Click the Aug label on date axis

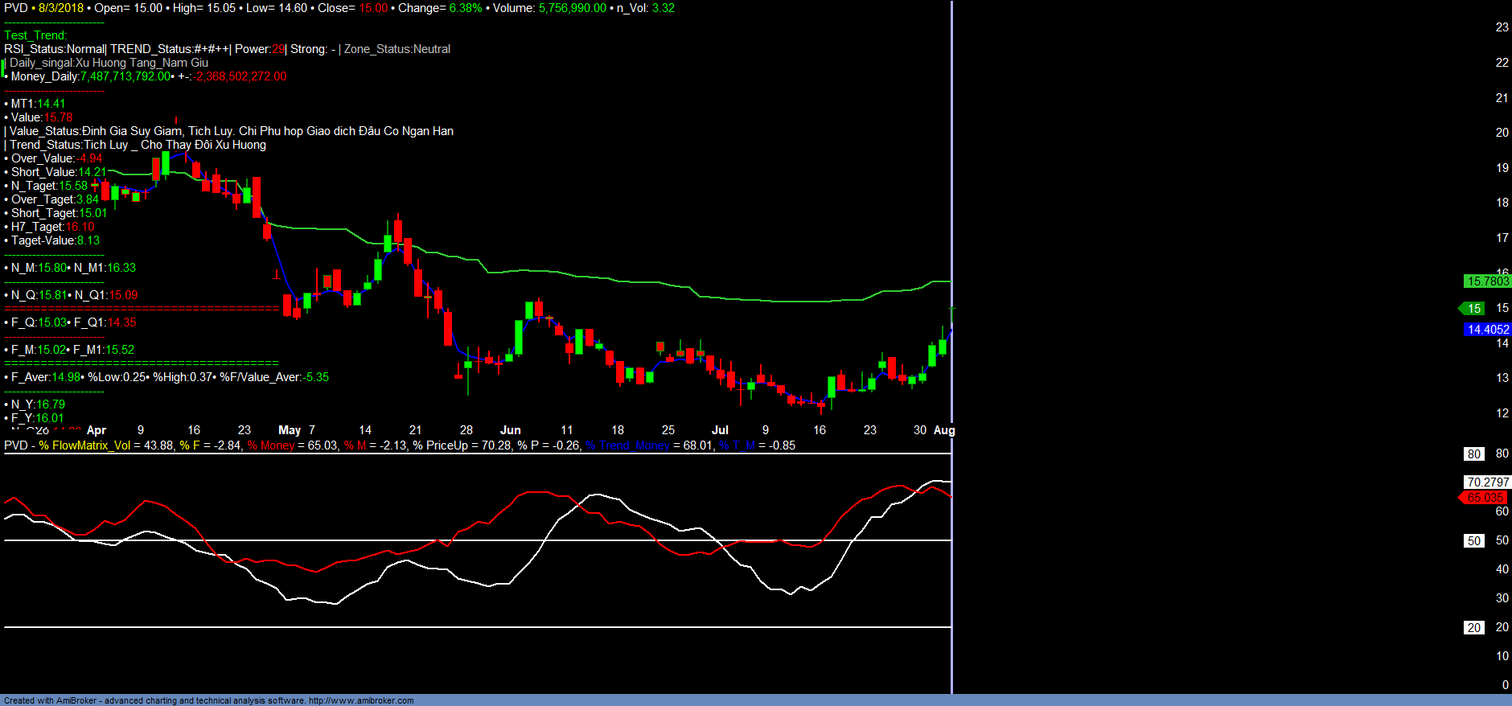click(x=943, y=430)
